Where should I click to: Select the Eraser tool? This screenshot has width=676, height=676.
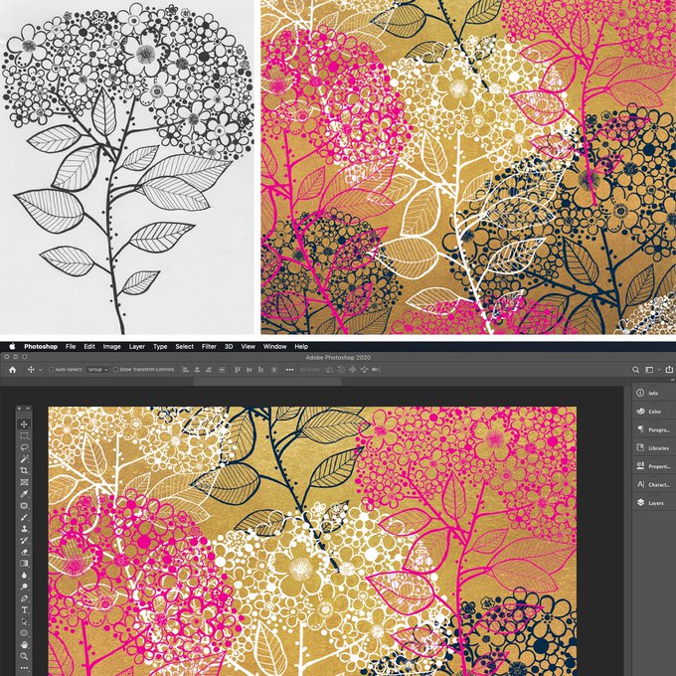tap(24, 553)
